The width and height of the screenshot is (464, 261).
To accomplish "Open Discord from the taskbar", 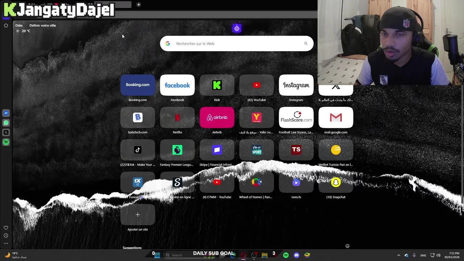I will 297,255.
